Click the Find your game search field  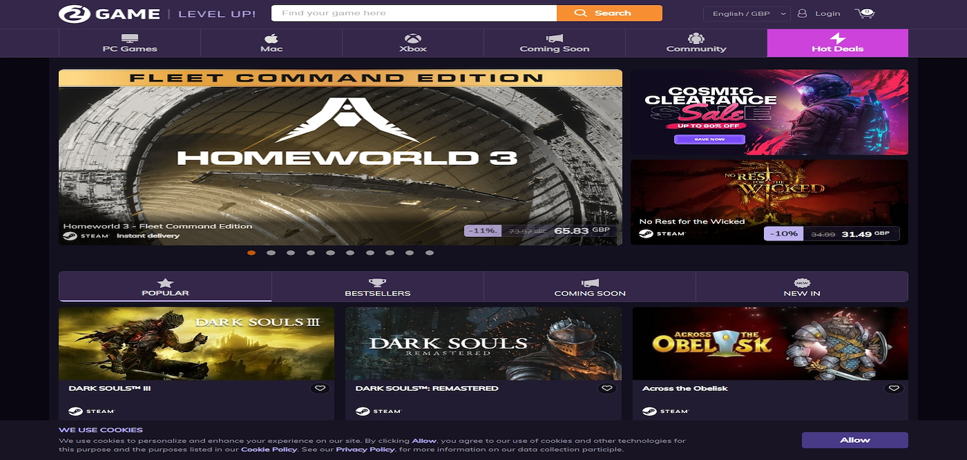(414, 13)
